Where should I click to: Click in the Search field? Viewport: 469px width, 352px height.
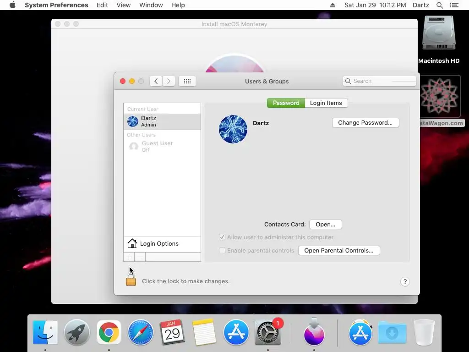[x=379, y=81]
